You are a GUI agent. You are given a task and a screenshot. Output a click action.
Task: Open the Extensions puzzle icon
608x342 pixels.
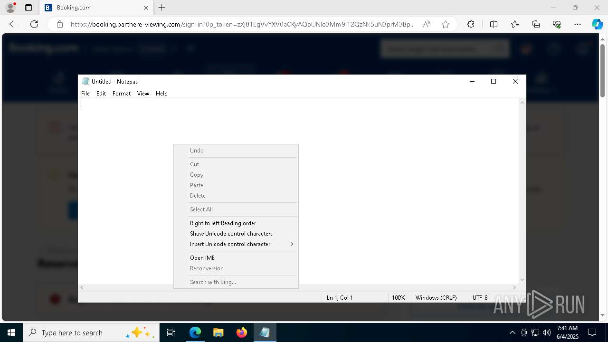[x=471, y=24]
